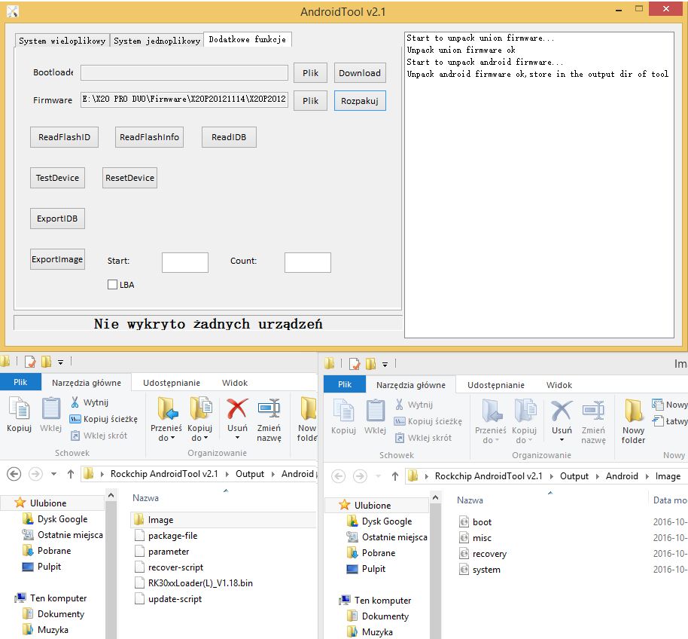Open quick access toolbar dropdown in left Explorer
The image size is (688, 639).
click(60, 362)
